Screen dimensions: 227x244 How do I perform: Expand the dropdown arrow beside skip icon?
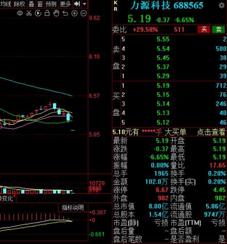(x=84, y=4)
